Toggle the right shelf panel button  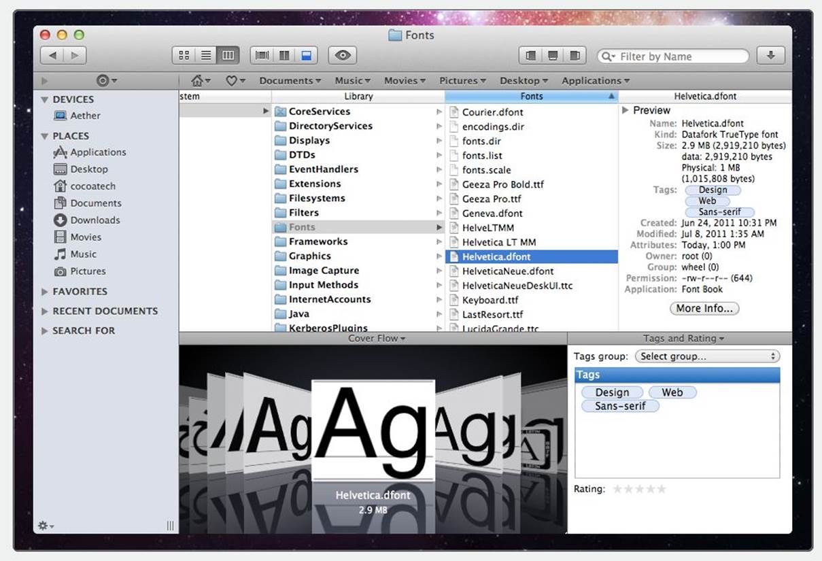coord(575,56)
